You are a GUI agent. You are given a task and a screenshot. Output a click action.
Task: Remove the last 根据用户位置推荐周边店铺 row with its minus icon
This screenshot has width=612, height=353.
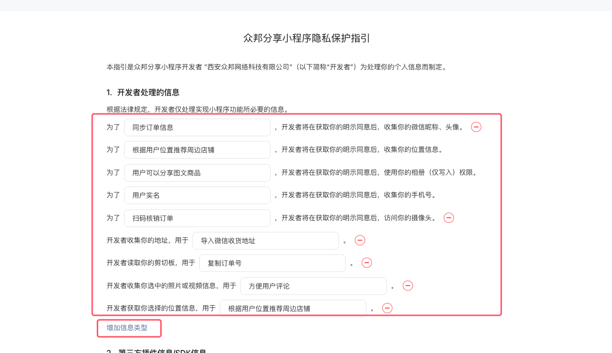(x=387, y=308)
